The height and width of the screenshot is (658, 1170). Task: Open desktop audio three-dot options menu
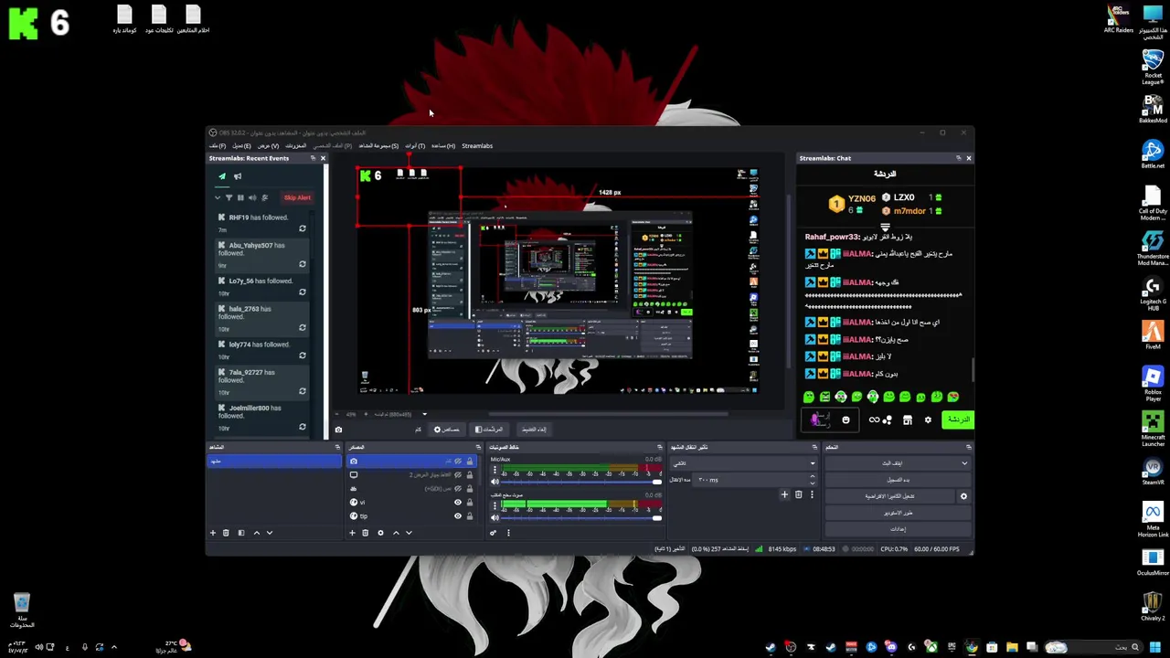[x=495, y=506]
